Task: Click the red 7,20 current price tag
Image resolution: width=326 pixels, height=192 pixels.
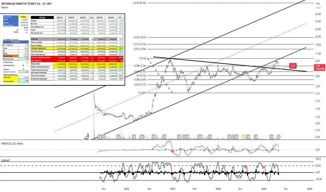Action: (320, 67)
